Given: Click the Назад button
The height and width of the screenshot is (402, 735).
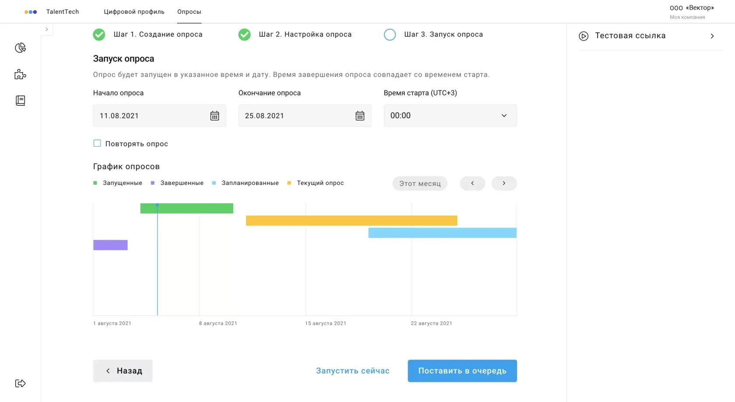Looking at the screenshot, I should [x=122, y=371].
